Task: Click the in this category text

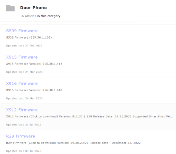Action: [x=49, y=16]
